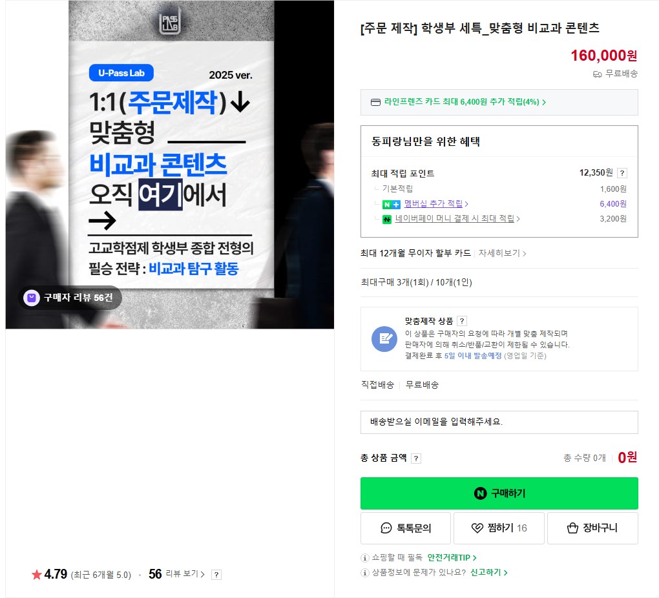Click the N+ membership badge icon
The height and width of the screenshot is (598, 659).
click(391, 205)
